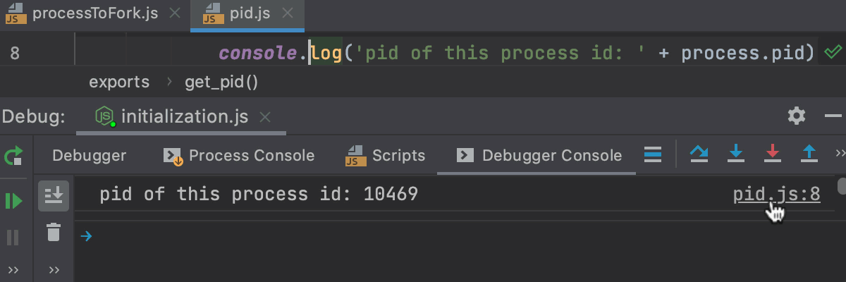Click the debugger console input prompt
Screen dimensions: 846x282
[x=423, y=236]
